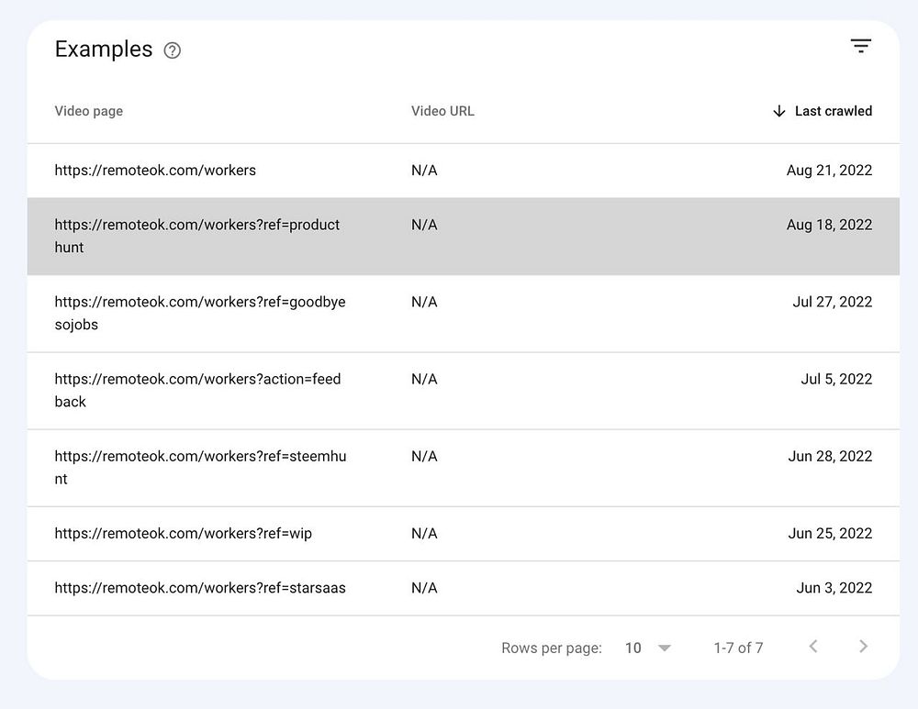The width and height of the screenshot is (918, 709).
Task: Click the Examples help question mark icon
Action: [172, 50]
